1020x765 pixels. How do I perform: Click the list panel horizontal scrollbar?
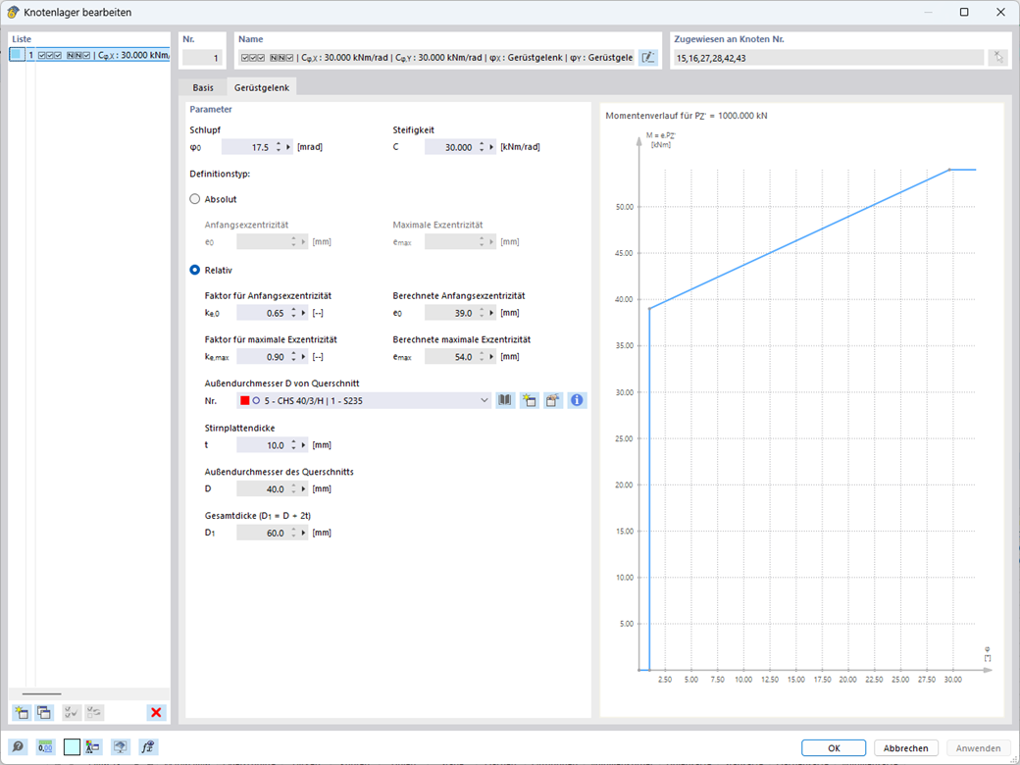pyautogui.click(x=41, y=694)
